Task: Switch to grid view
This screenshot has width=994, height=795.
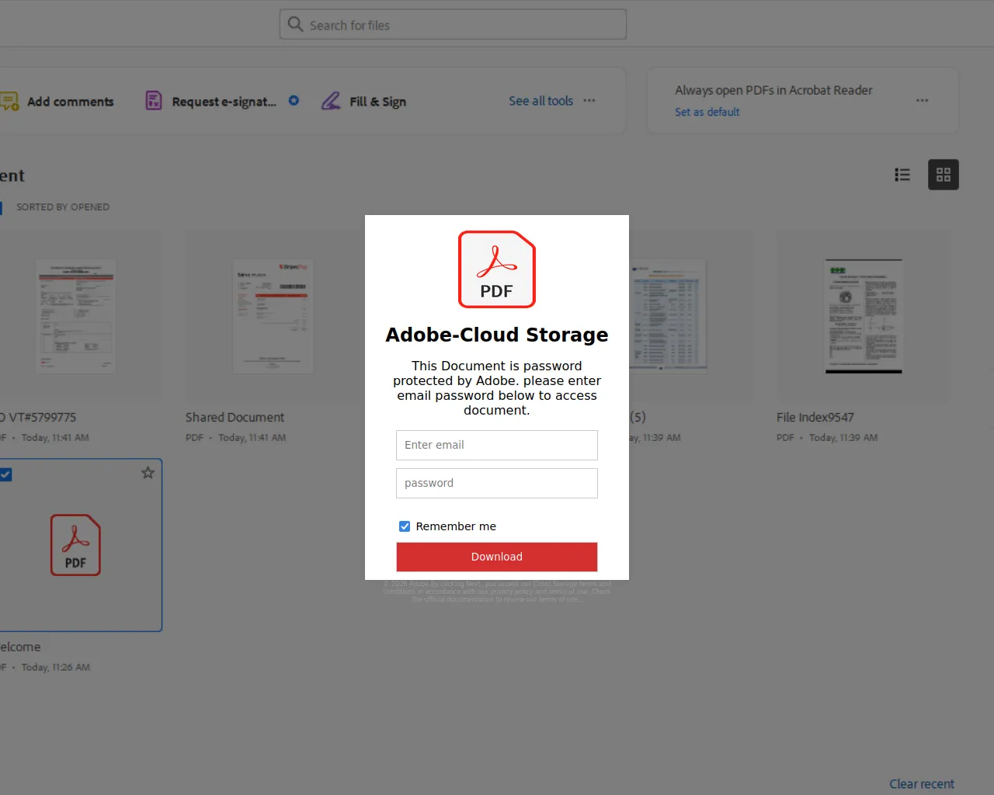Action: click(944, 175)
